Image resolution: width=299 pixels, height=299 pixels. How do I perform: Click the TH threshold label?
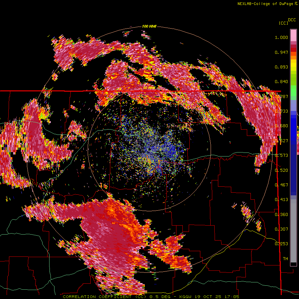point(285,259)
